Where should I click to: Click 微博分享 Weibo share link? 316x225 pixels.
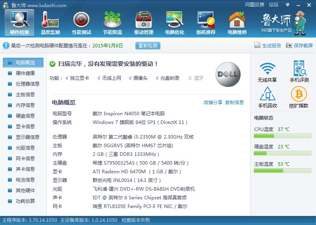pos(213,103)
